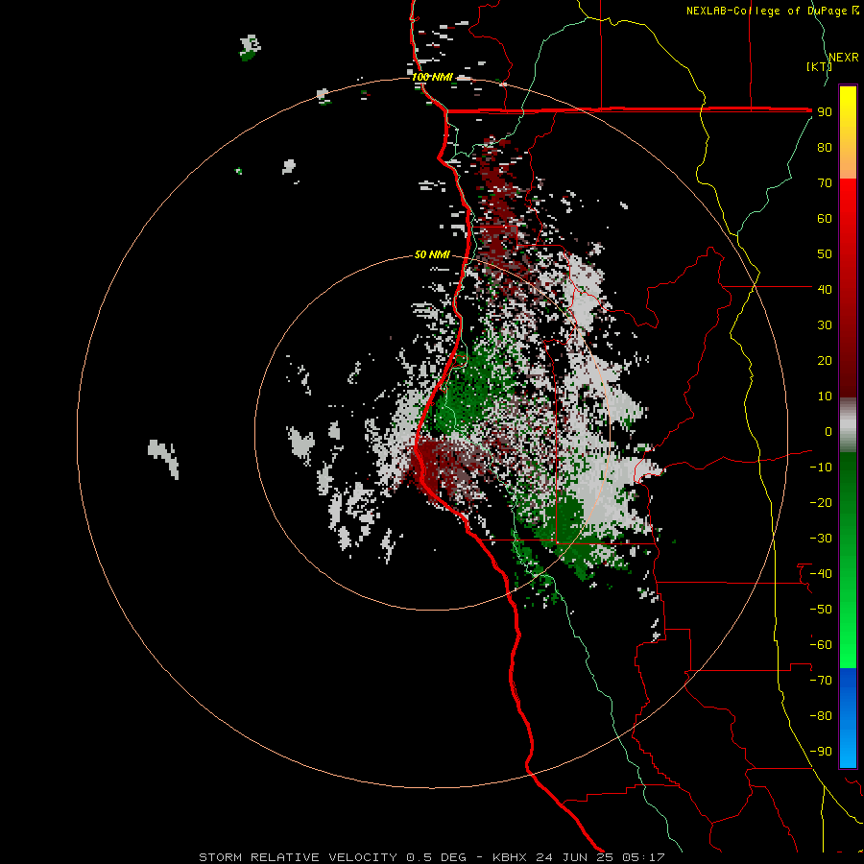Select the -80 value on velocity scale
Screen dimensions: 864x864
(821, 716)
